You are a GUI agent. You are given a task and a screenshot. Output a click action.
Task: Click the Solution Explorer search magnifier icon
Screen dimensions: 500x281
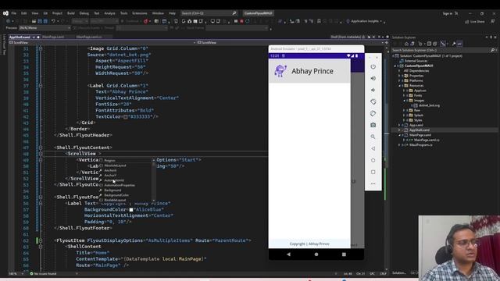pyautogui.click(x=492, y=50)
